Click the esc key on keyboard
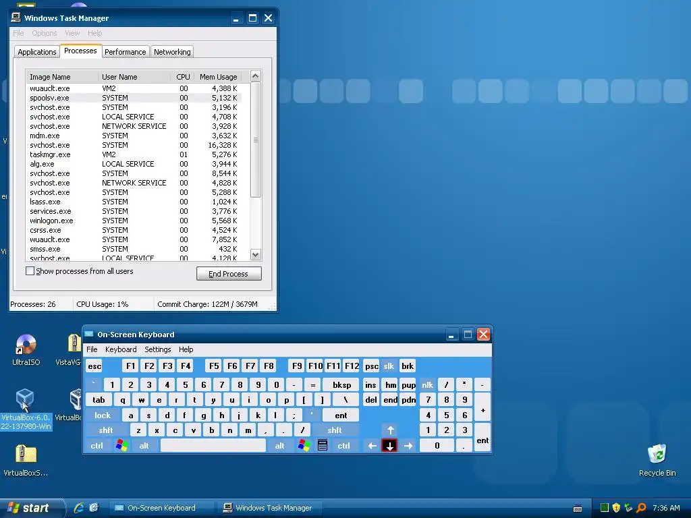 point(94,366)
